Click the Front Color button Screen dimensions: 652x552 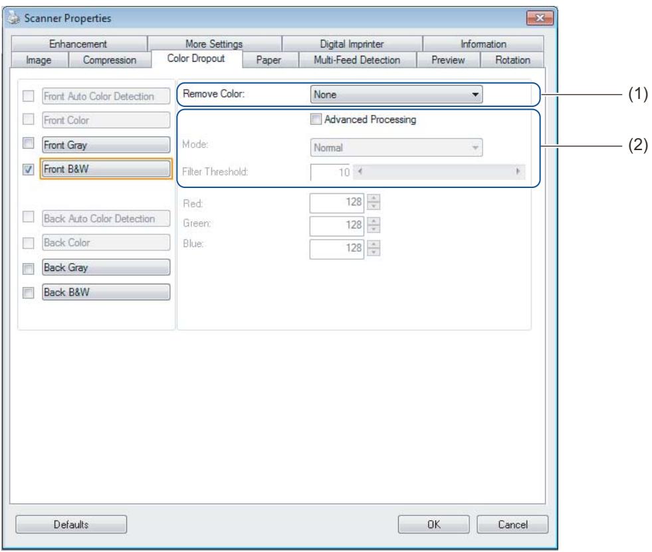106,120
